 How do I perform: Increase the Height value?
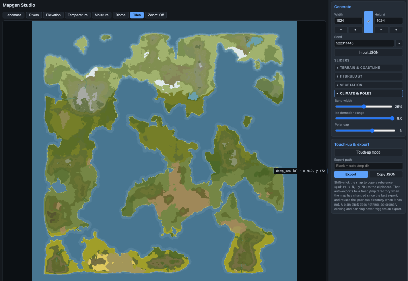pos(396,30)
